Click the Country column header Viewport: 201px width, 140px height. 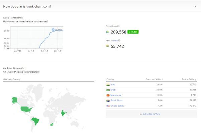[x=110, y=79]
